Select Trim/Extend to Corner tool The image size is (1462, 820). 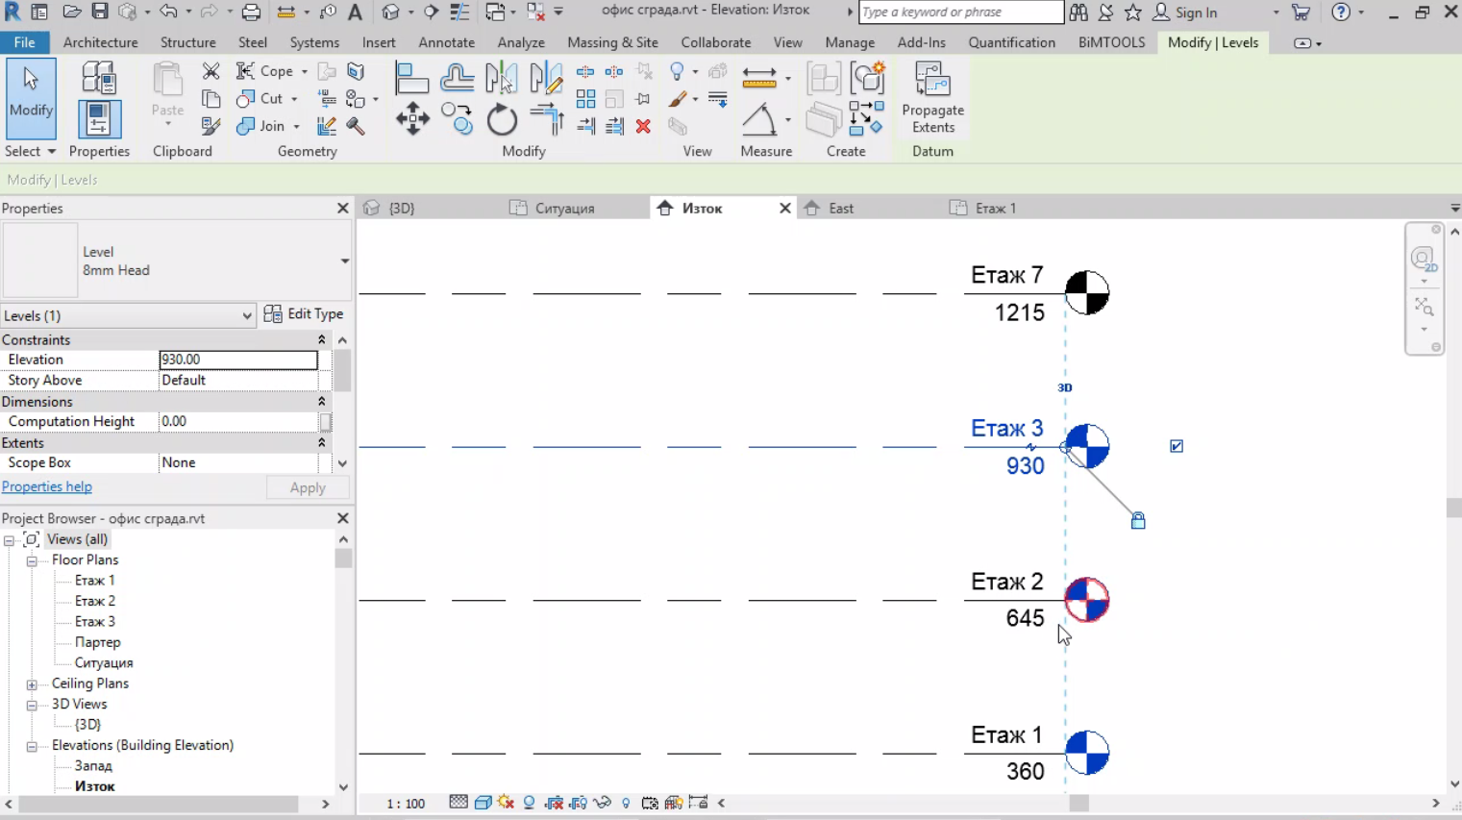click(546, 119)
